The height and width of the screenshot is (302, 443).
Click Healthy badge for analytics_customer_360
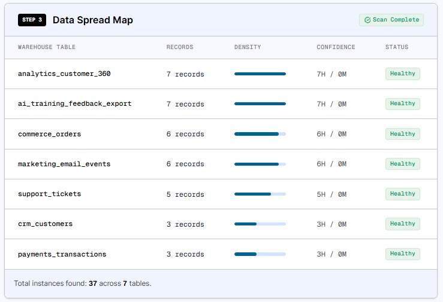click(403, 74)
